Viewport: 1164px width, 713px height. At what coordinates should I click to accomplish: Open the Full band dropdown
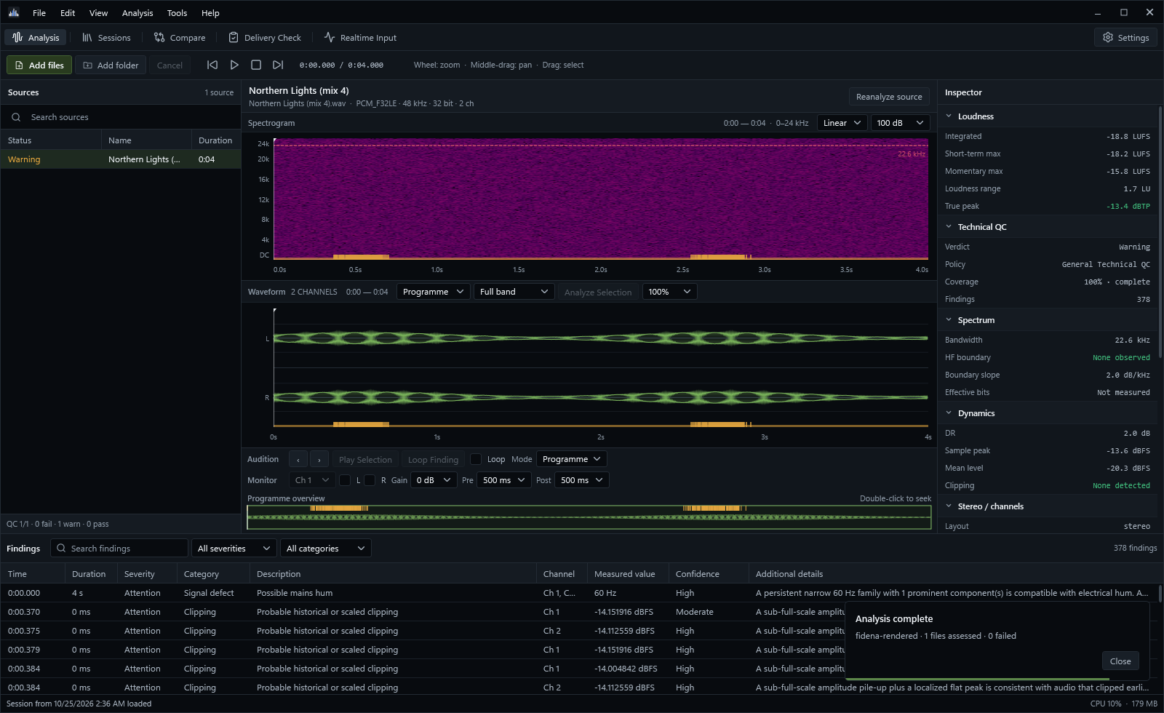[514, 292]
